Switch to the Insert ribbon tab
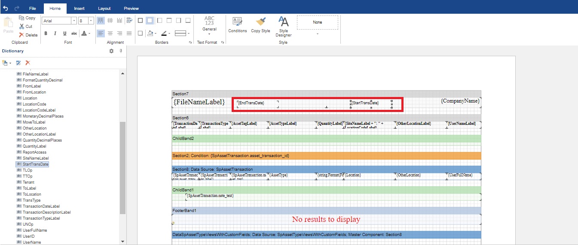This screenshot has height=245, width=578. click(79, 9)
